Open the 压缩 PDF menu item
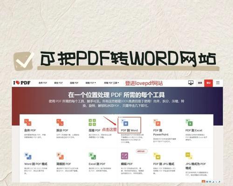Screen dimensions: 233x186 click(x=74, y=83)
